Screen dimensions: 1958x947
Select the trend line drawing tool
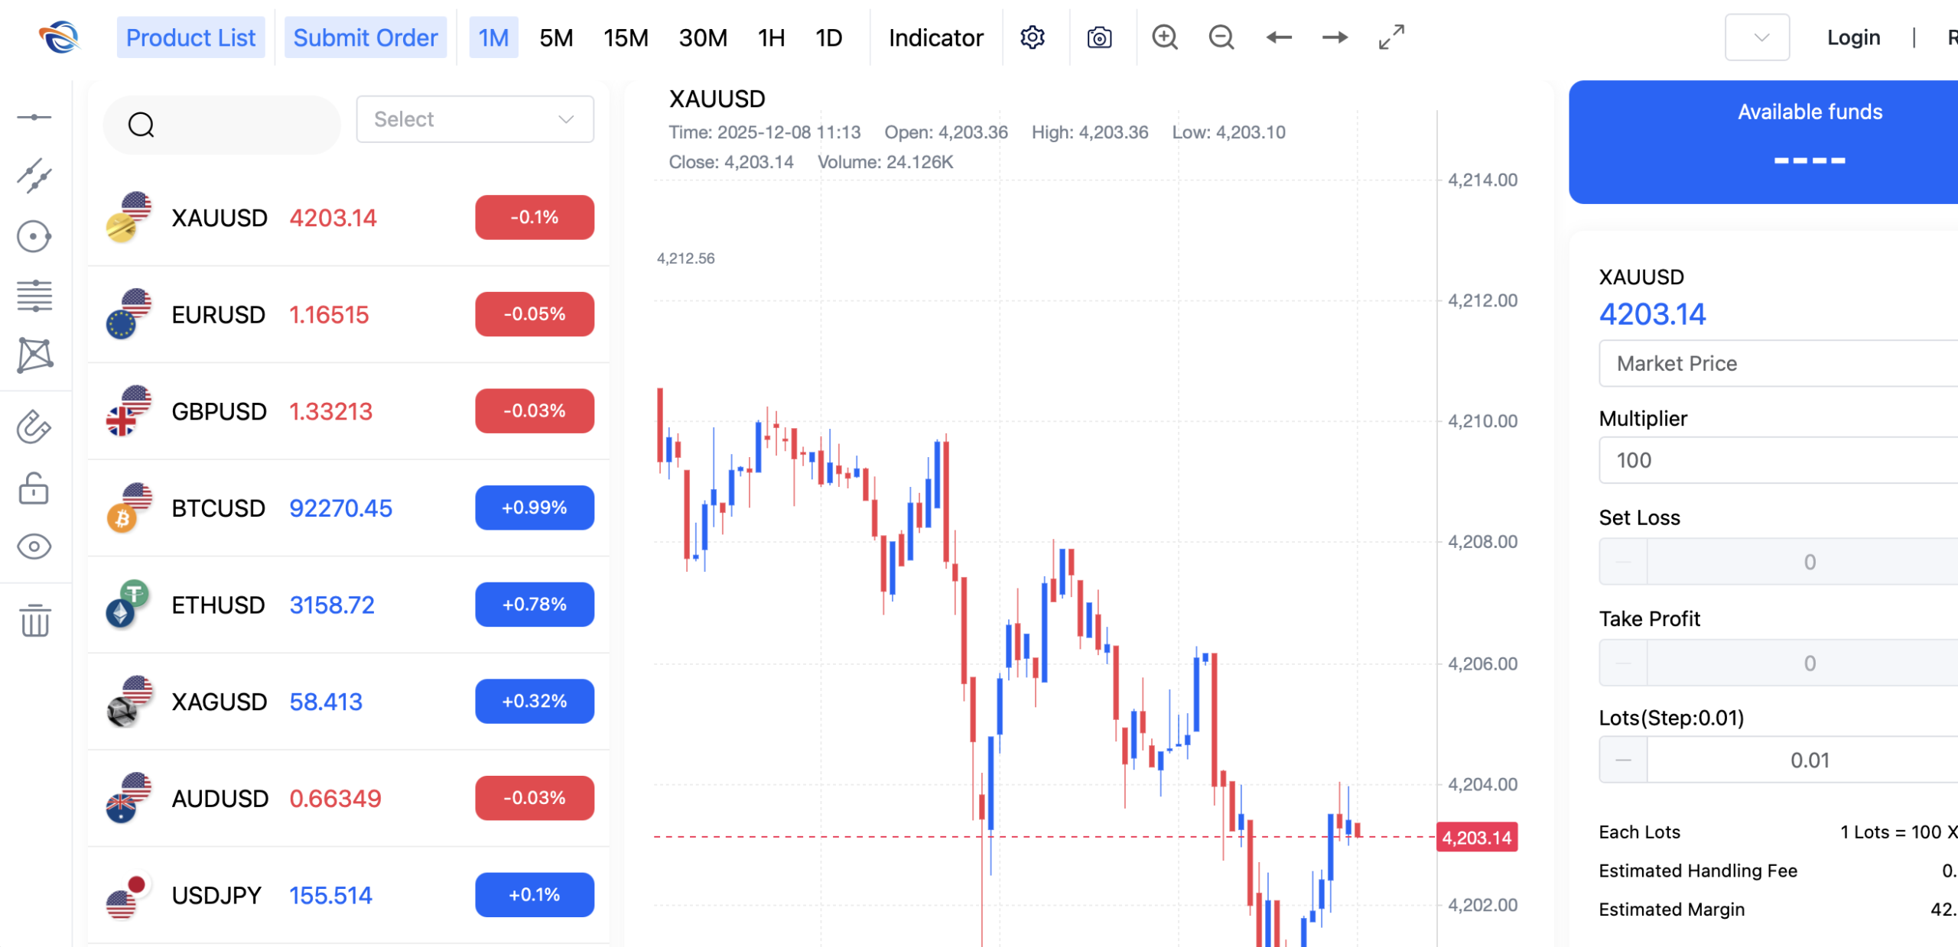(35, 177)
